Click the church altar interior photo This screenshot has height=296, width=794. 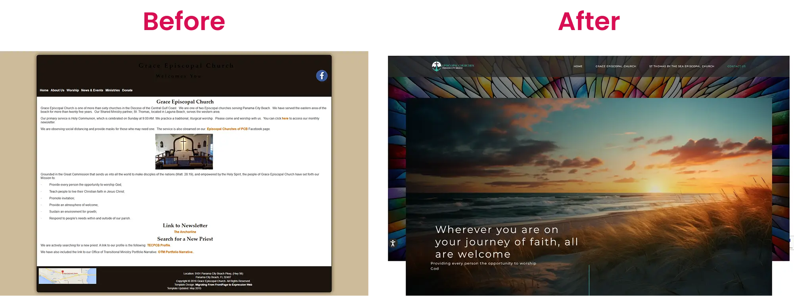click(x=184, y=152)
